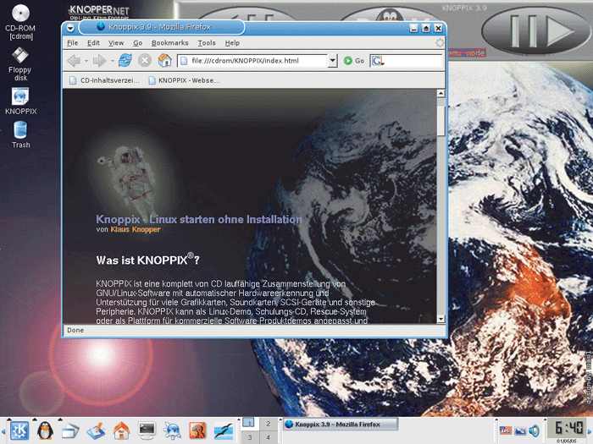
Task: Hide the panel with left edge arrow
Action: [3, 430]
